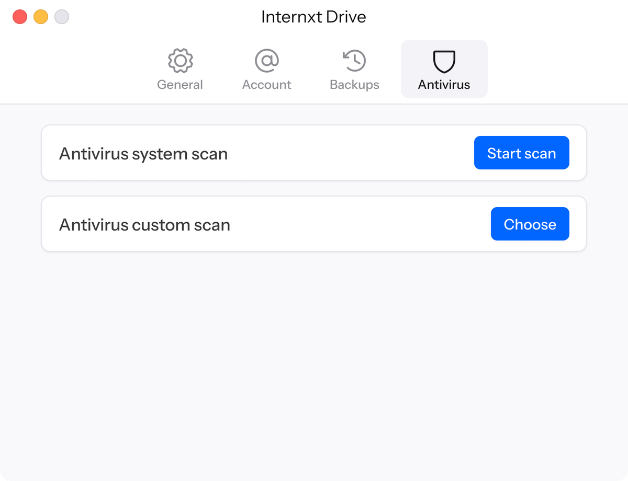This screenshot has height=481, width=628.
Task: Click the Antivirus system scan label
Action: pyautogui.click(x=143, y=153)
